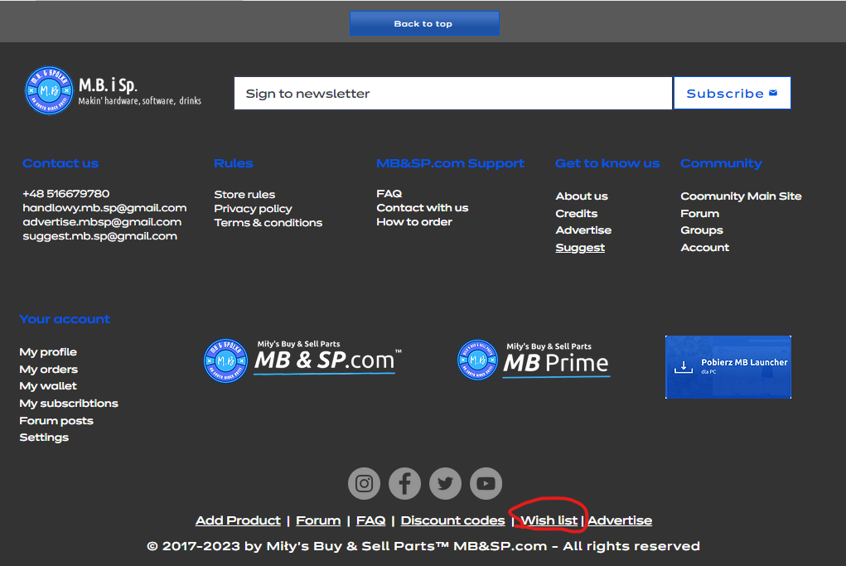Open the Twitter social icon

[445, 483]
